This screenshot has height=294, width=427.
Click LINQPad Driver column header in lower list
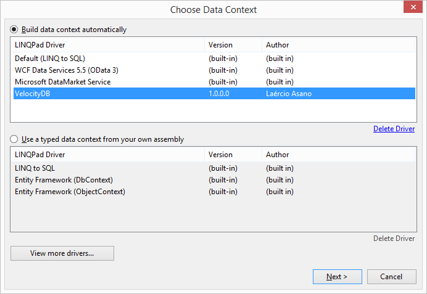tap(107, 155)
